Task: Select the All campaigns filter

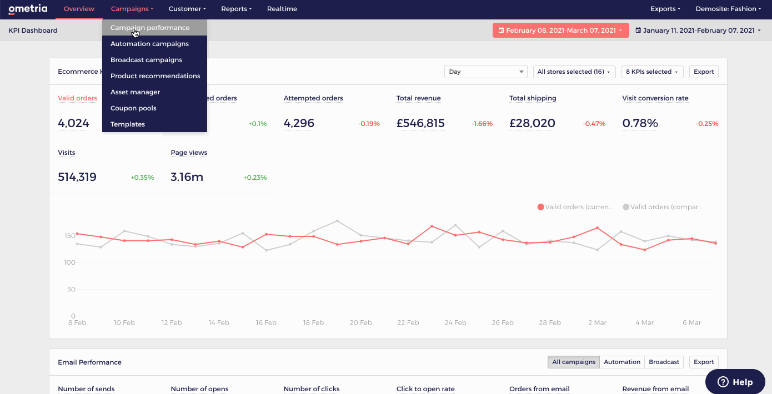Action: (x=574, y=362)
